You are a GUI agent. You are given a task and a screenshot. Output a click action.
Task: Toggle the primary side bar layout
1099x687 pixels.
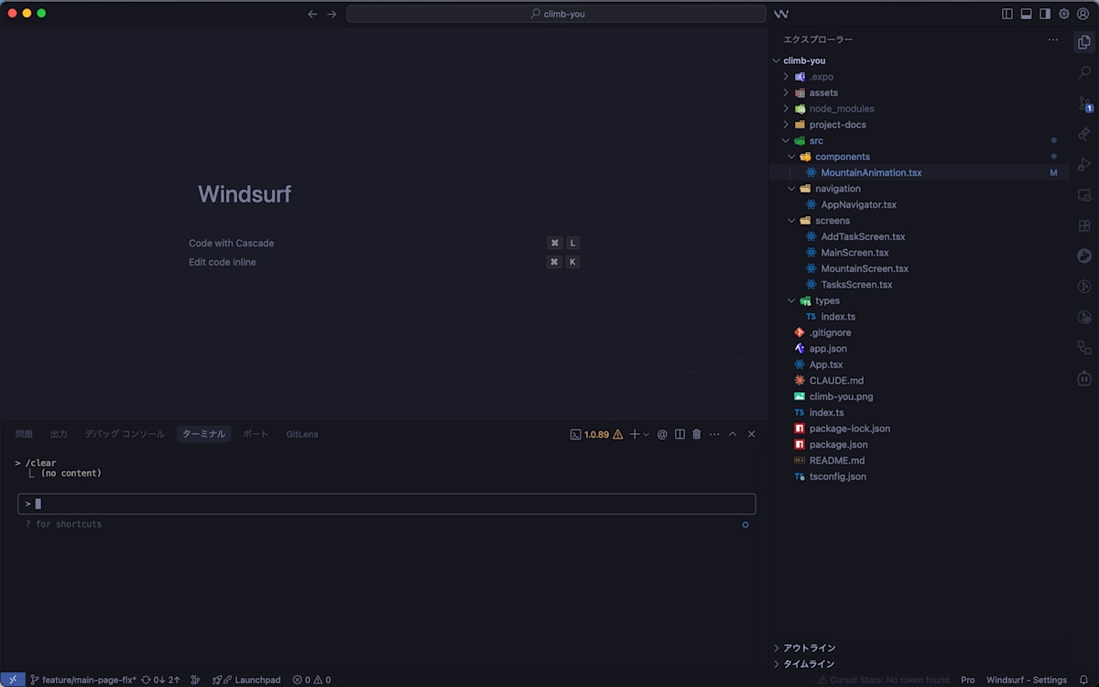click(x=1007, y=14)
